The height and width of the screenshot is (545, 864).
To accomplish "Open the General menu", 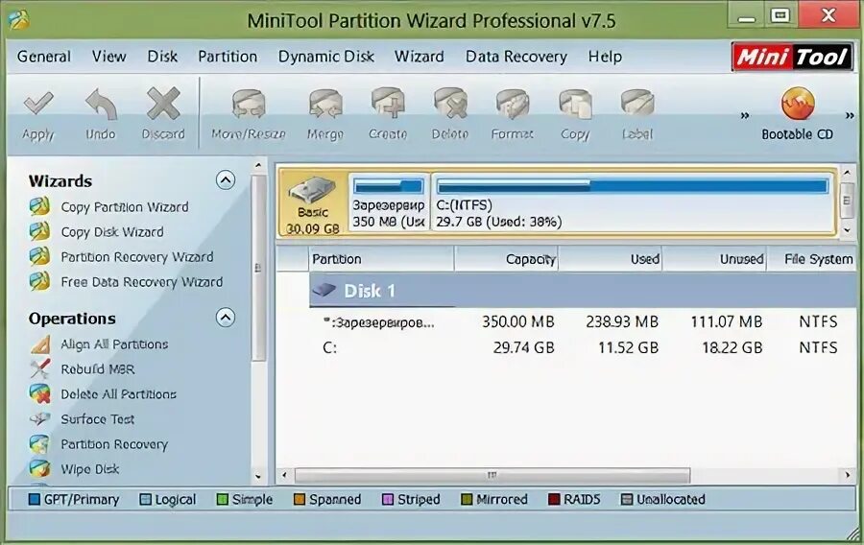I will click(44, 57).
